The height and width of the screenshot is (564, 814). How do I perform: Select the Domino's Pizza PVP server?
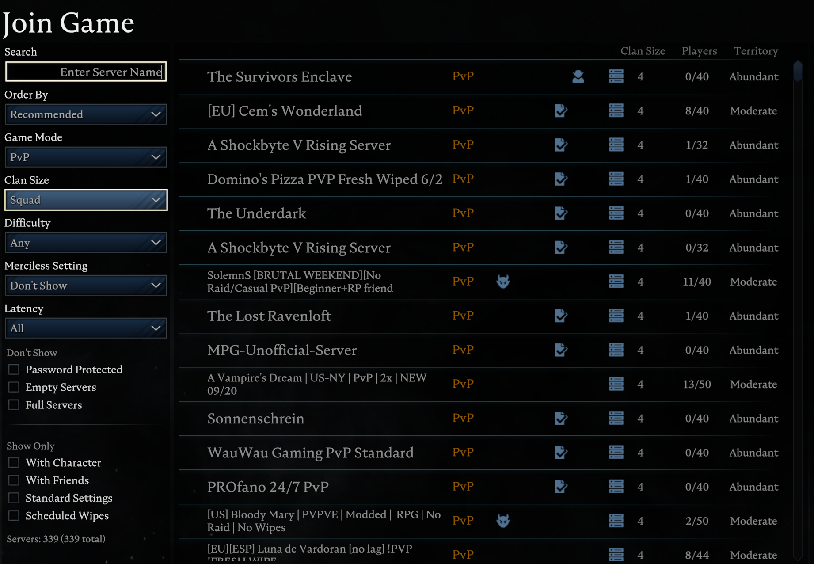[x=324, y=179]
